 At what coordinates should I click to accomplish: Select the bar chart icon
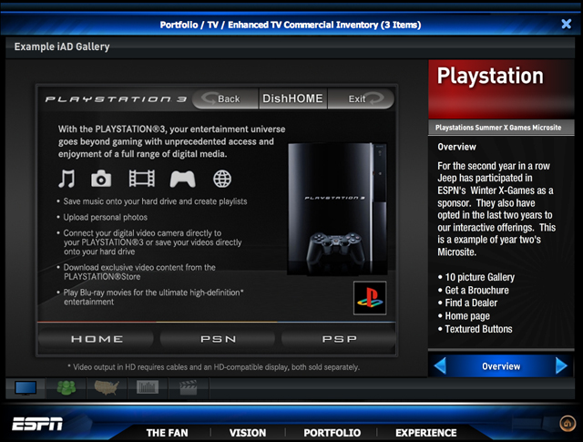tap(148, 387)
